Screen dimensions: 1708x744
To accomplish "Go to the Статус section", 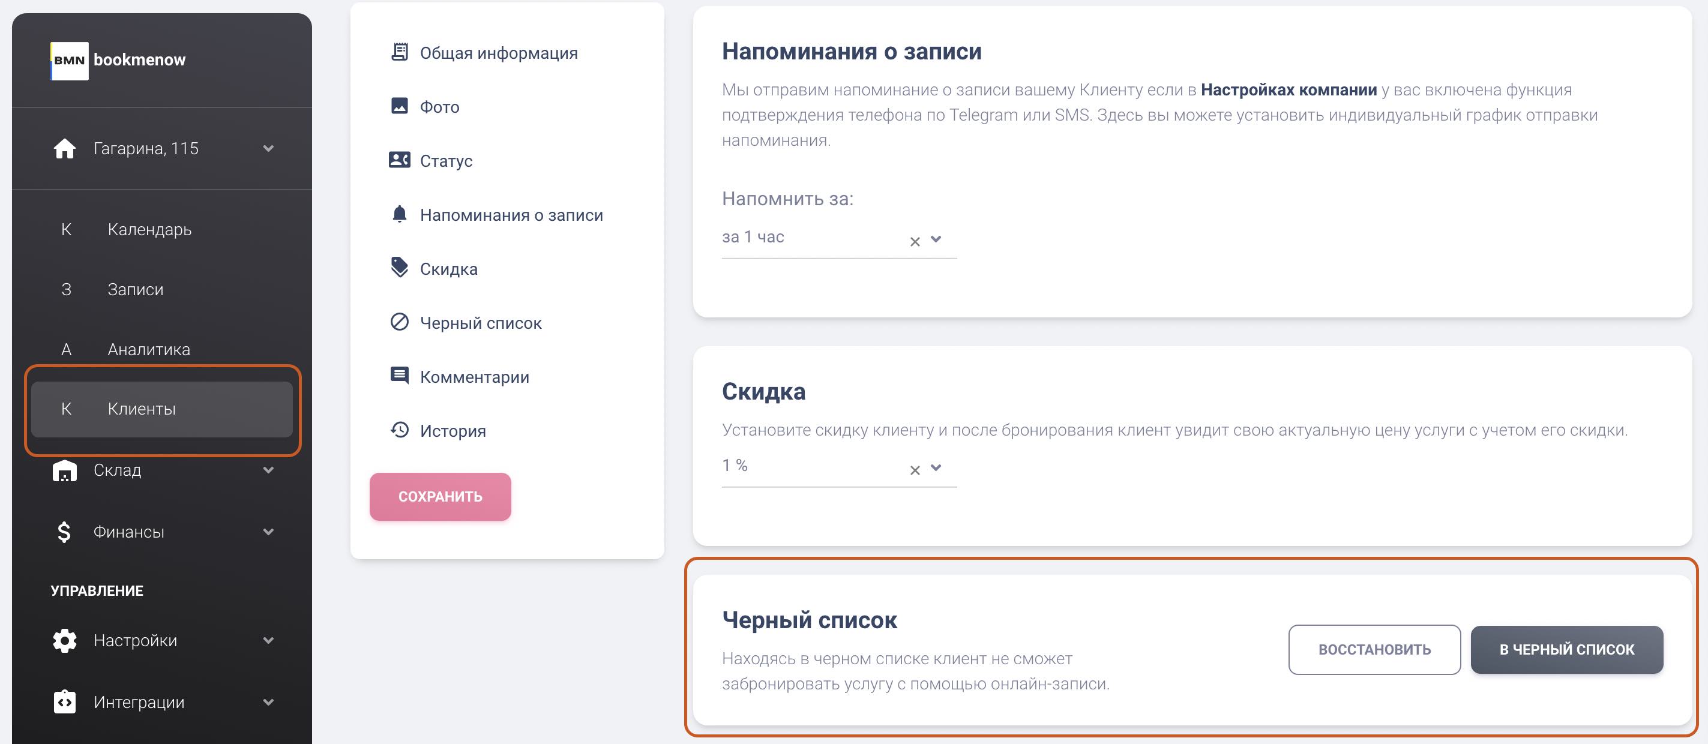I will tap(447, 161).
